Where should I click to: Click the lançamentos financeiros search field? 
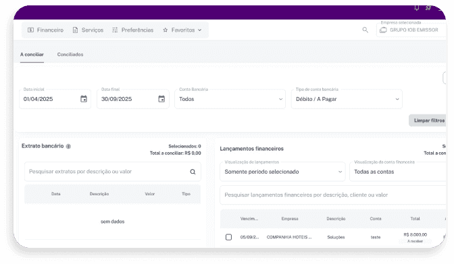click(333, 195)
